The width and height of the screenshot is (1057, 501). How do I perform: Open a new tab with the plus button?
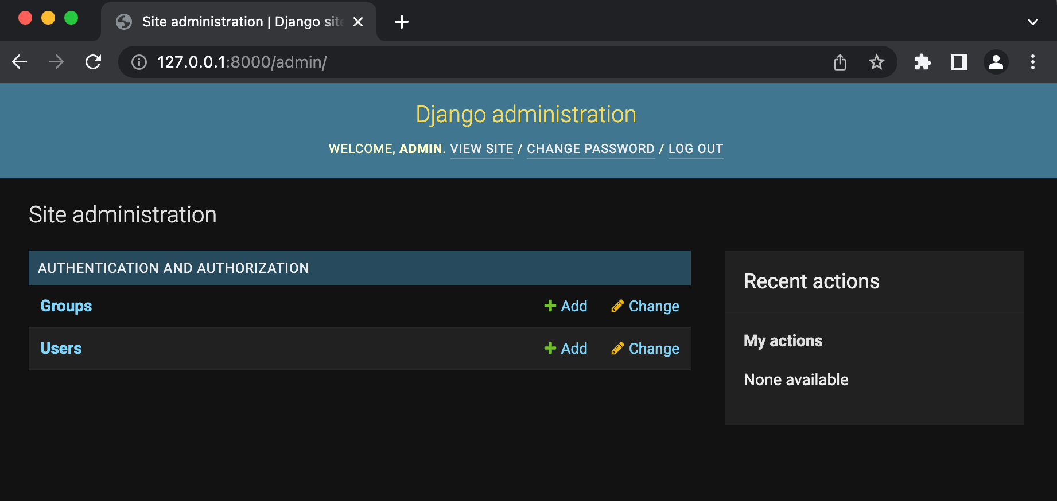(402, 22)
